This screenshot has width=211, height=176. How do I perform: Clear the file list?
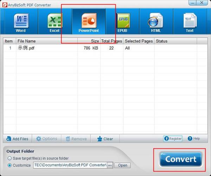[105, 139]
